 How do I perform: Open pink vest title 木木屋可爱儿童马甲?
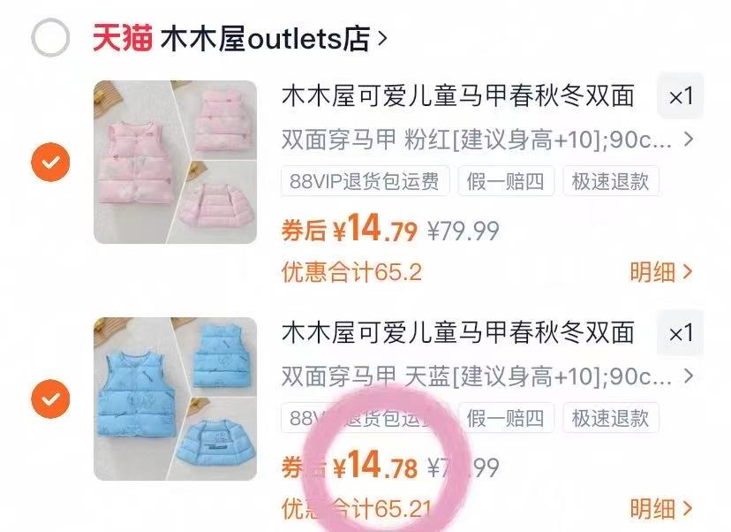tap(458, 96)
